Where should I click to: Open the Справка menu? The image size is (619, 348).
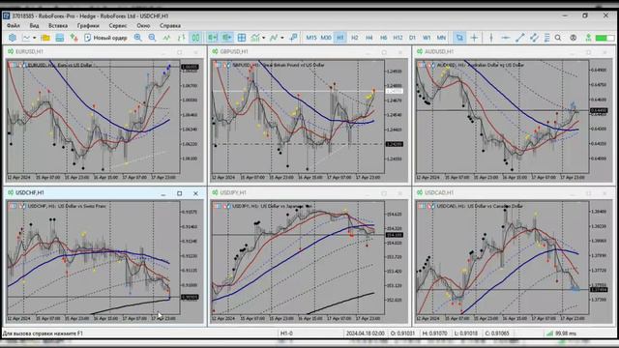coord(170,25)
